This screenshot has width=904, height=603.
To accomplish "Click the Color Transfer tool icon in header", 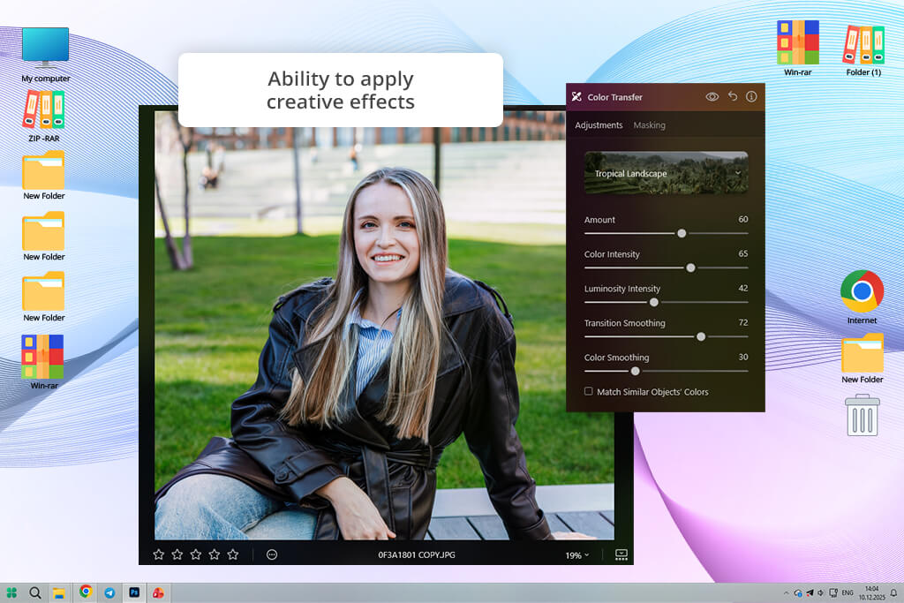I will coord(576,97).
